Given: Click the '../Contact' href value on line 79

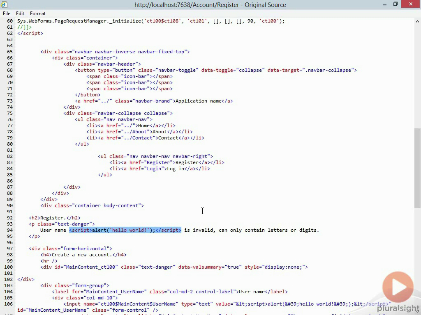Looking at the screenshot, I should [138, 138].
